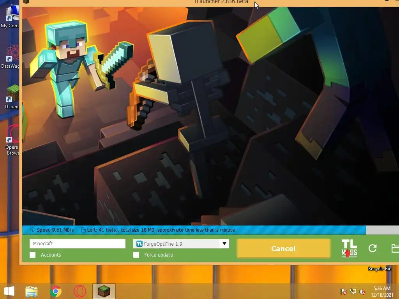Enable the Accounts checkbox
Screen dimensions: 399x299
[33, 255]
